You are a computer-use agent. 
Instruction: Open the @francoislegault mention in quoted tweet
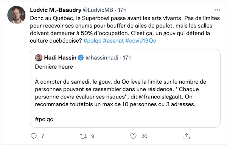(x=160, y=96)
